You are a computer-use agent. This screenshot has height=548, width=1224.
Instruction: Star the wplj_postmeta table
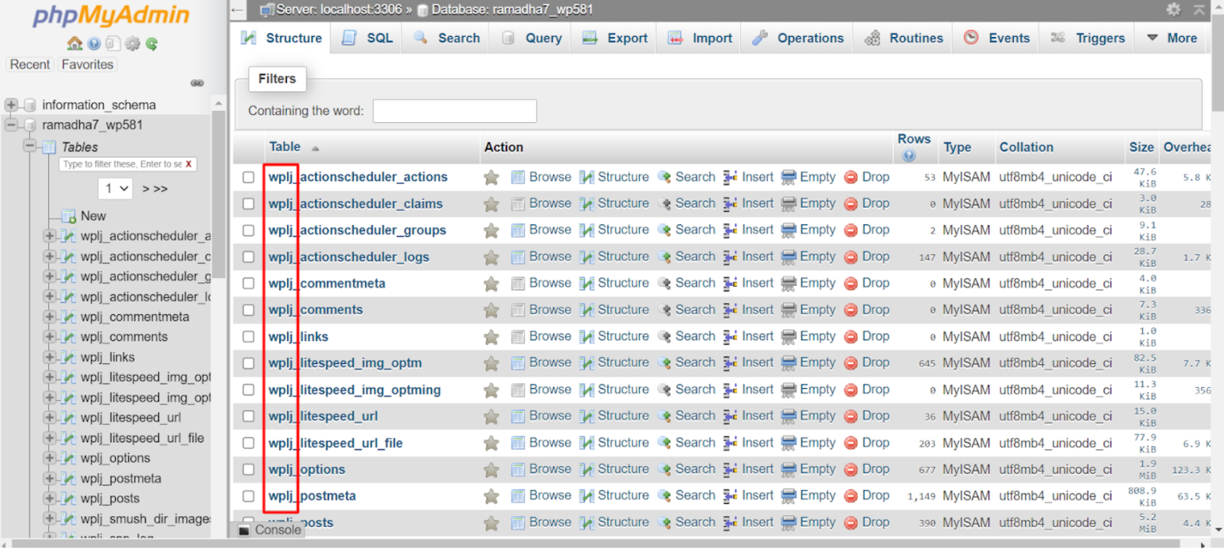[491, 497]
